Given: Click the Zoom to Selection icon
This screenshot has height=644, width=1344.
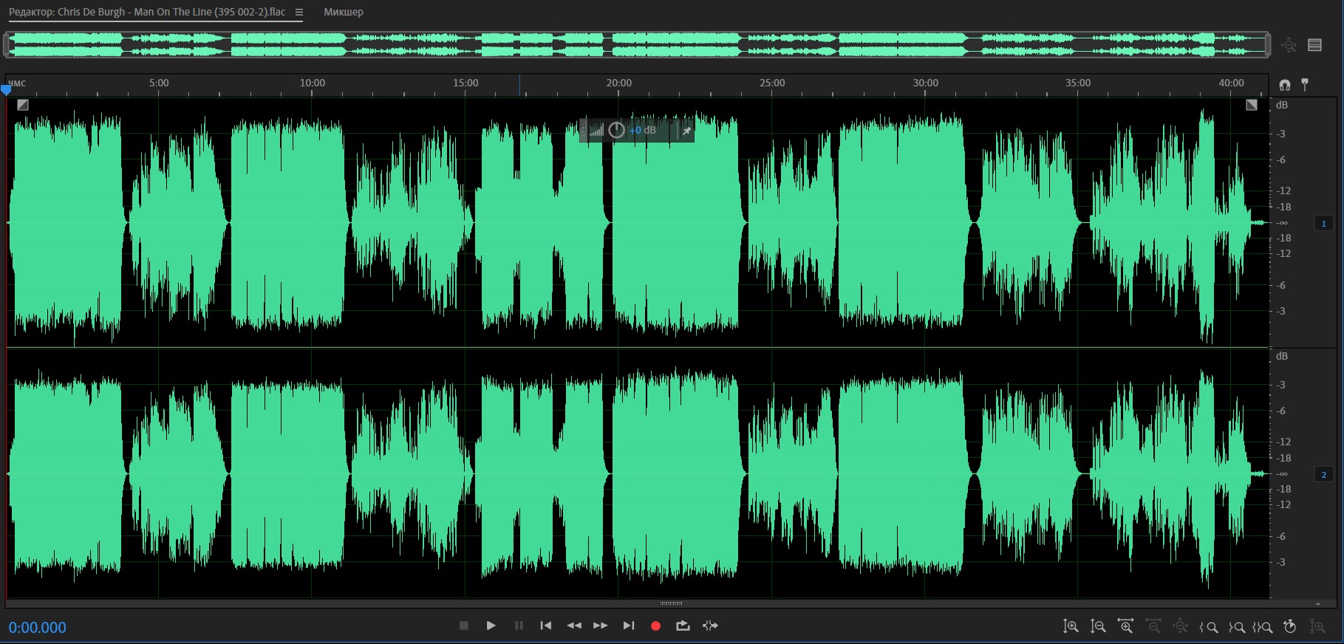Looking at the screenshot, I should pyautogui.click(x=1262, y=627).
